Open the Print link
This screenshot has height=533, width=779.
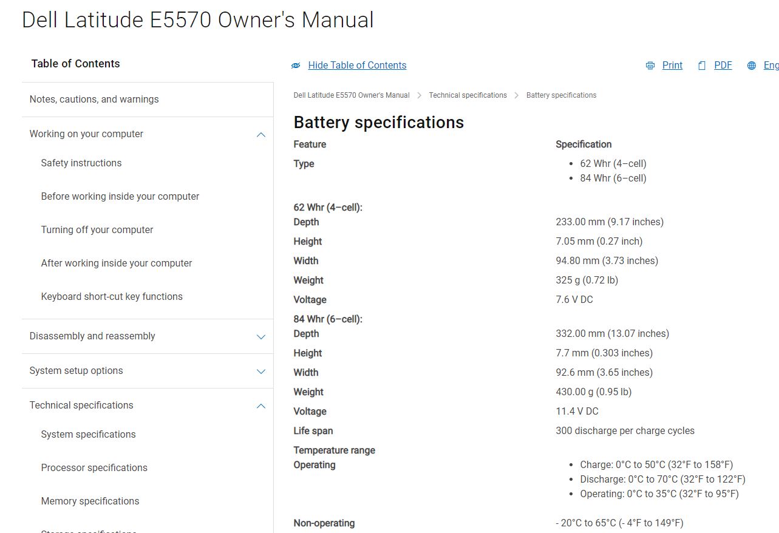tap(672, 66)
